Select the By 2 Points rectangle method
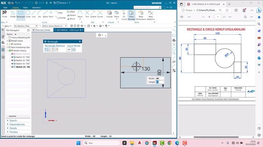This screenshot has width=263, height=147. click(x=46, y=50)
